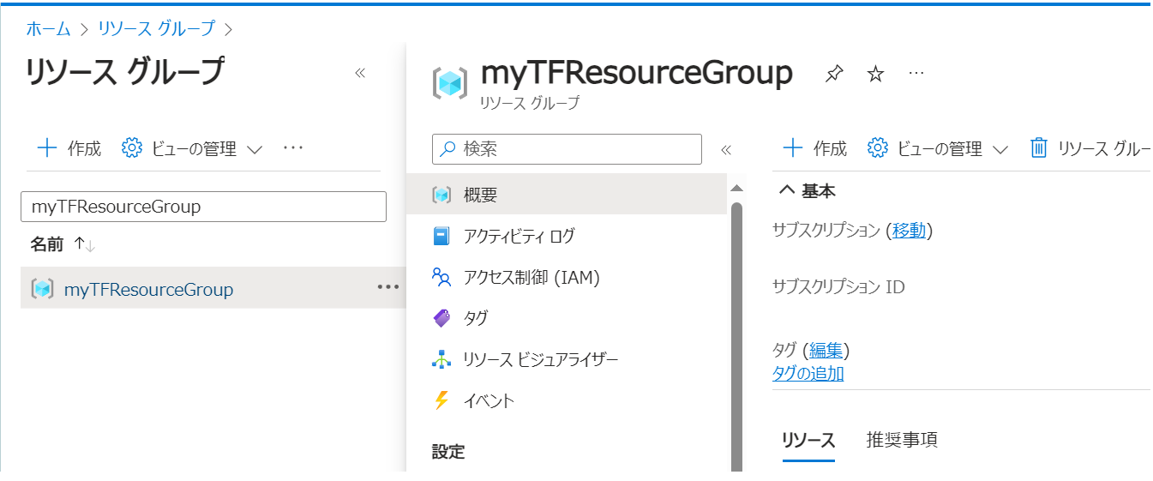This screenshot has height=481, width=1153.
Task: Open more options beside the favorite star
Action: point(916,75)
